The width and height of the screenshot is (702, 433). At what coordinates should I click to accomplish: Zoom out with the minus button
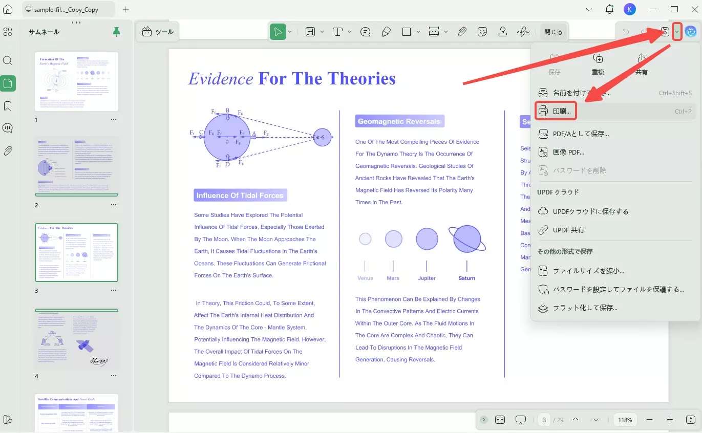pos(649,420)
